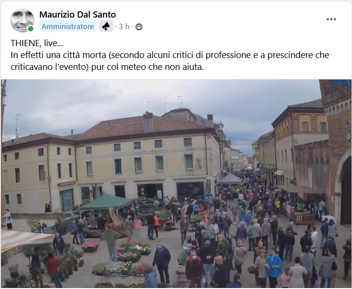Click the green canopy tent in the photo
352x289 pixels.
point(106,202)
